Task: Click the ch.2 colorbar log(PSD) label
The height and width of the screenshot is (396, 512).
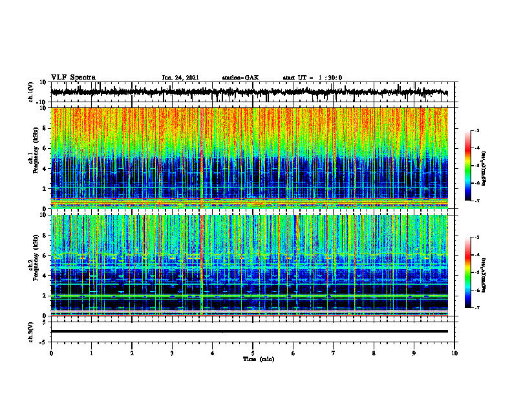Action: (x=484, y=275)
